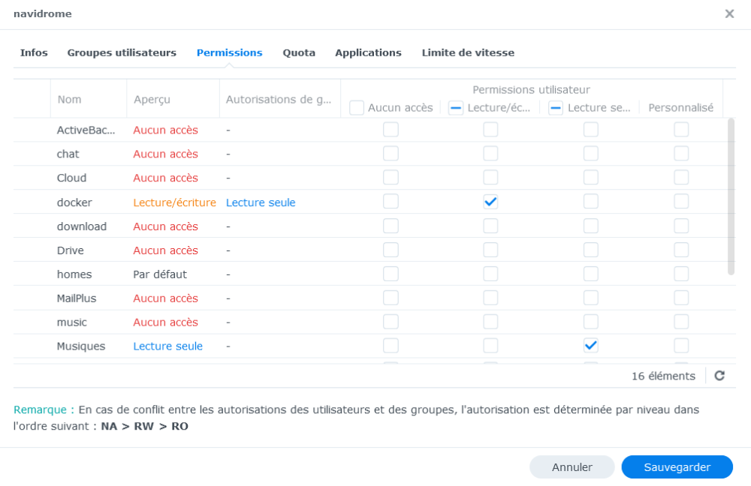751x486 pixels.
Task: Check Lecture seule for Cloud
Action: point(590,178)
